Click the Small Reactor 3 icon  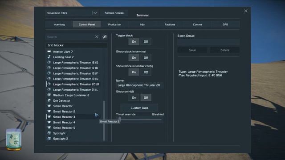(x=49, y=117)
